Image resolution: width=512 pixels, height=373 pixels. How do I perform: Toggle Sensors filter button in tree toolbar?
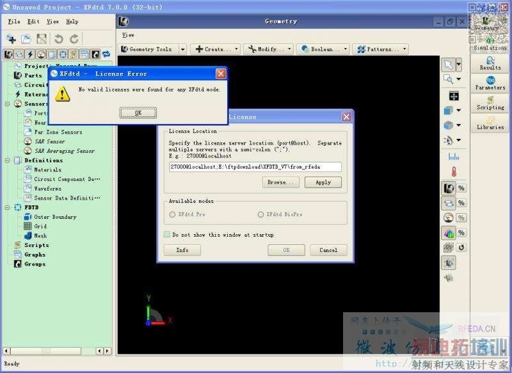pos(41,54)
